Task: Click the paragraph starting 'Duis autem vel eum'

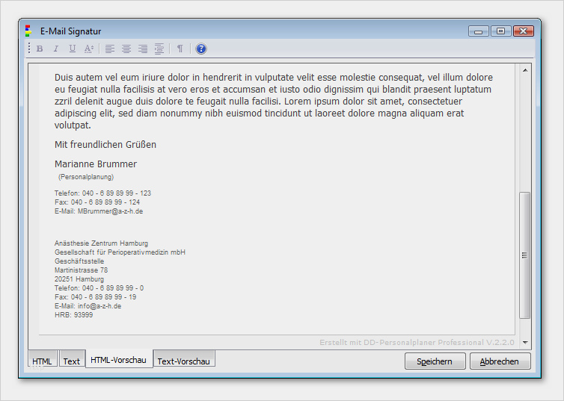Action: tap(274, 102)
